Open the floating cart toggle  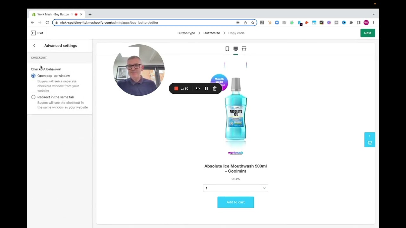click(x=370, y=140)
